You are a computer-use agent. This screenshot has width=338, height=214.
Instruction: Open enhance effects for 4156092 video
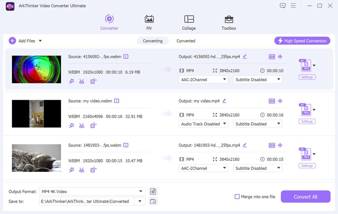71,81
